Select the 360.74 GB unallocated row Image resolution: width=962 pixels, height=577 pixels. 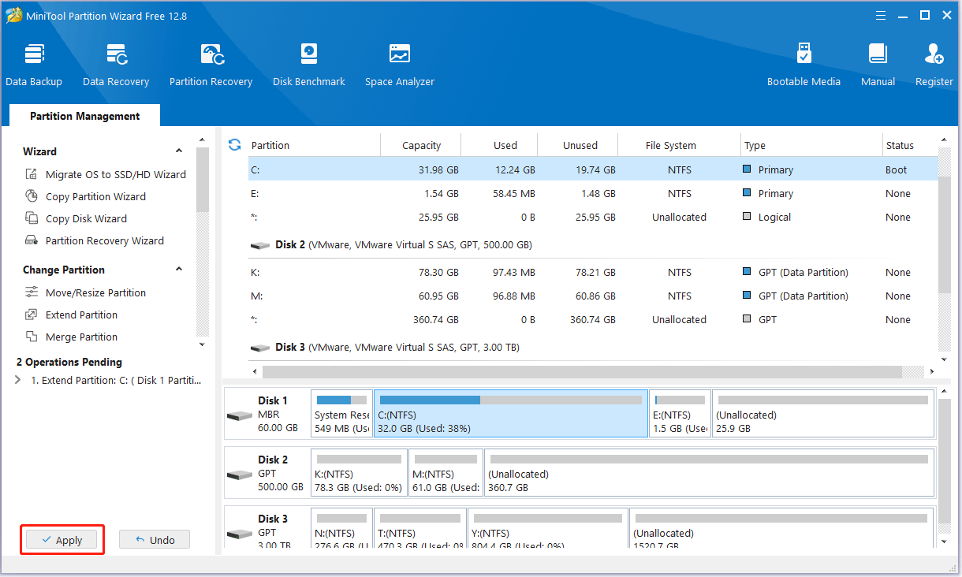click(x=592, y=319)
